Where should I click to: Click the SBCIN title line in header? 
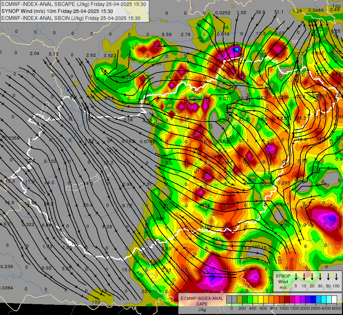pyautogui.click(x=71, y=18)
